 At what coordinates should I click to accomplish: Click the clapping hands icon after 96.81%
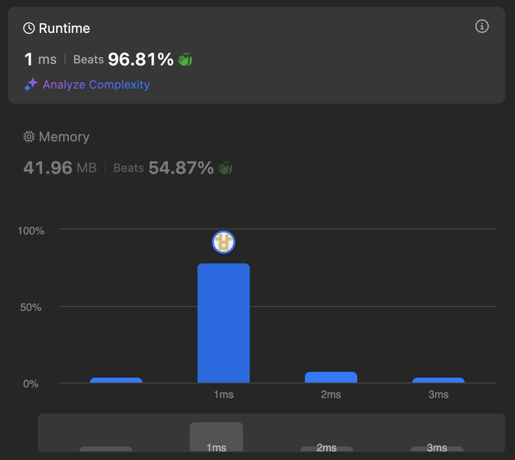[185, 59]
